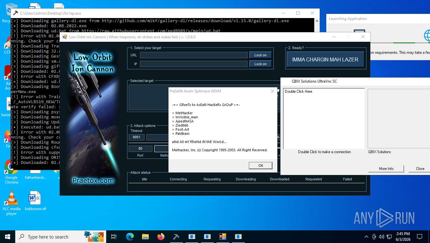Click OK in the Axam Spitmaxa W0rM dialog
Screen dimensions: 430x243
coord(261,165)
